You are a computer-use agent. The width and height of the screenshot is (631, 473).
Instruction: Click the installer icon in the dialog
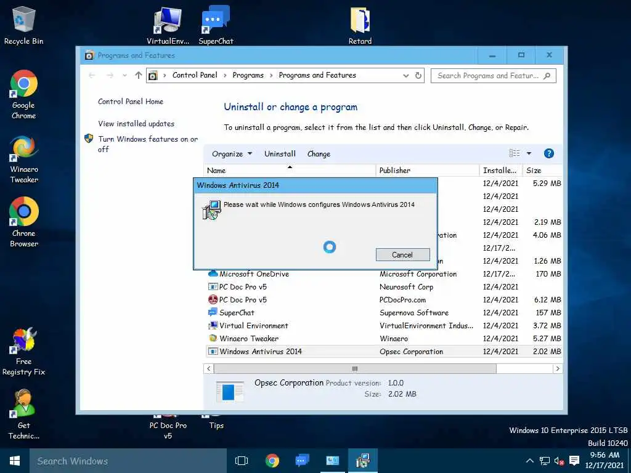pyautogui.click(x=212, y=209)
